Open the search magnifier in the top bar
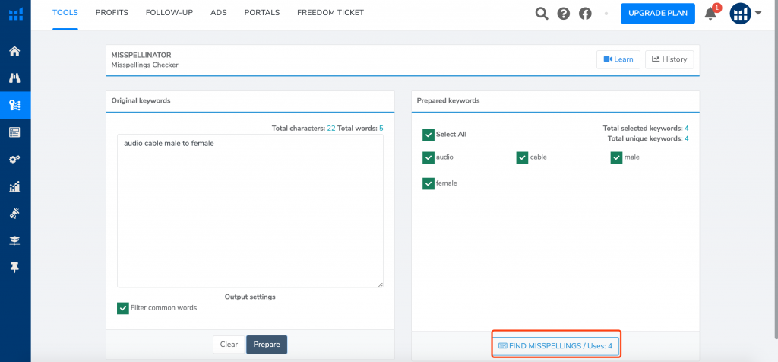 click(x=542, y=14)
